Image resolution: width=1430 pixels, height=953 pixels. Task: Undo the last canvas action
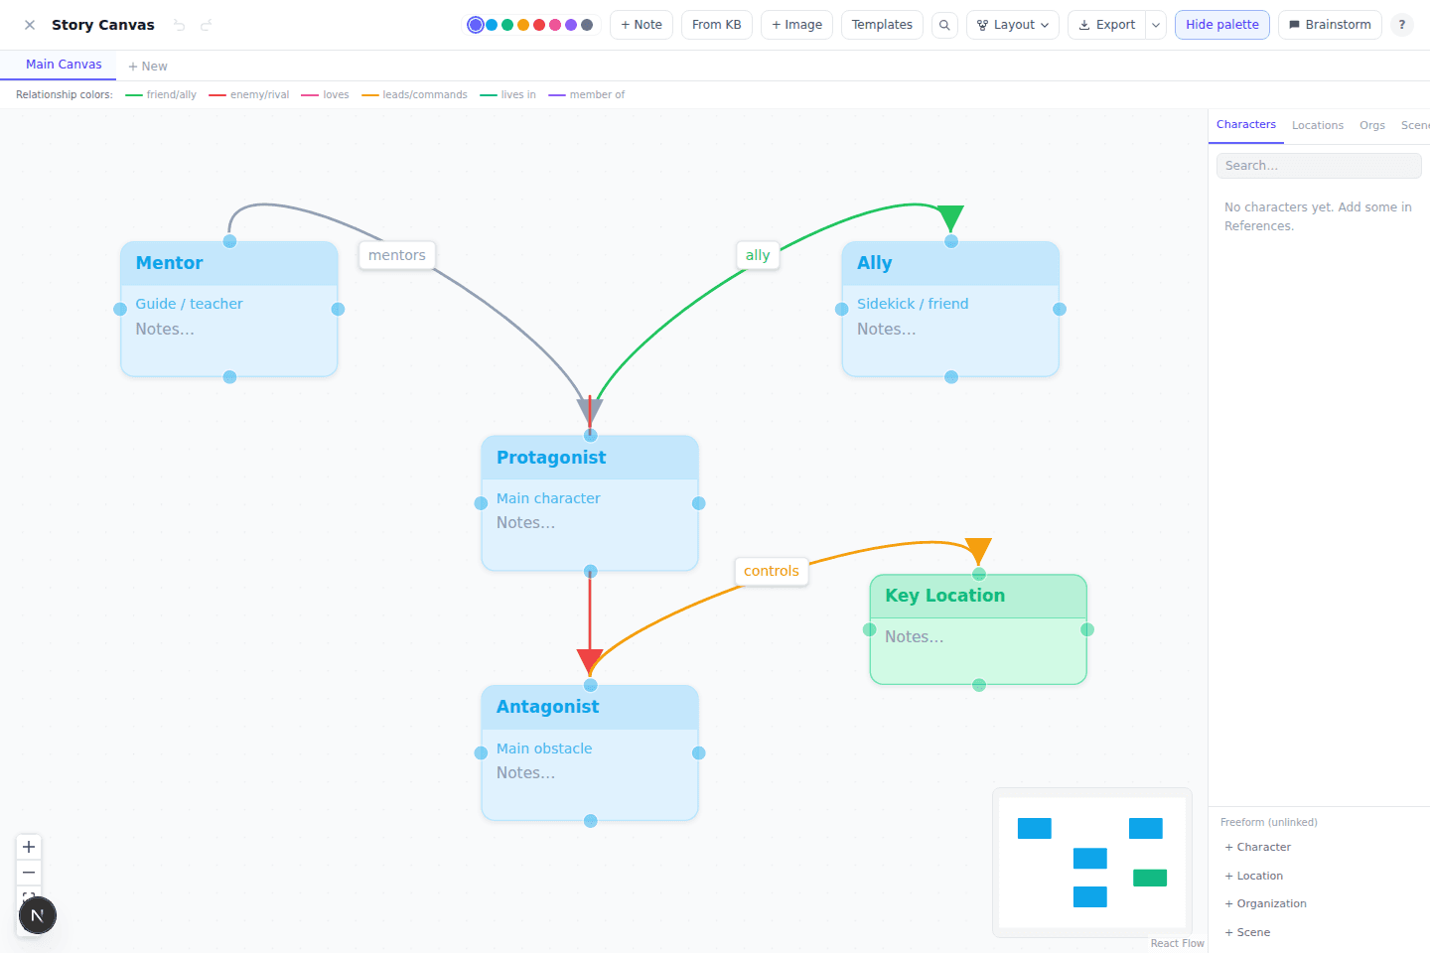point(180,25)
